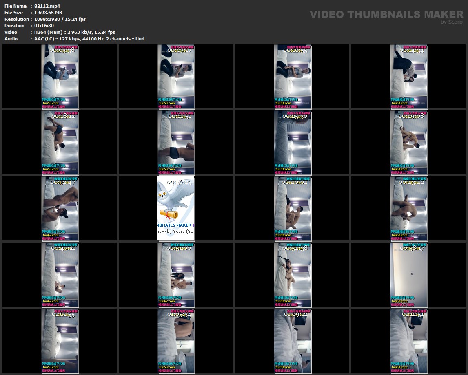Click the resolution value 1088x1920 / 15.24 fps

(x=60, y=19)
